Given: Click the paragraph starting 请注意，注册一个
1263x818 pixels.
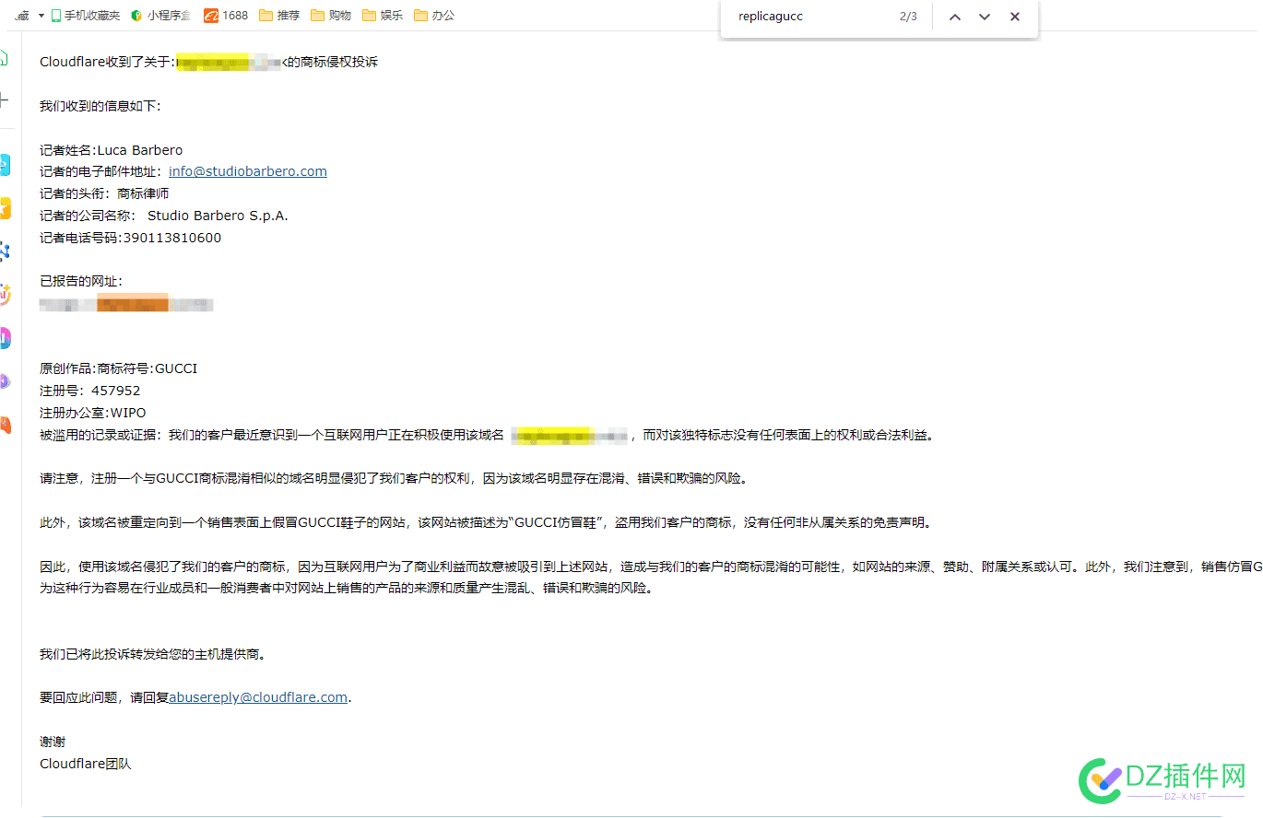Looking at the screenshot, I should pos(394,478).
